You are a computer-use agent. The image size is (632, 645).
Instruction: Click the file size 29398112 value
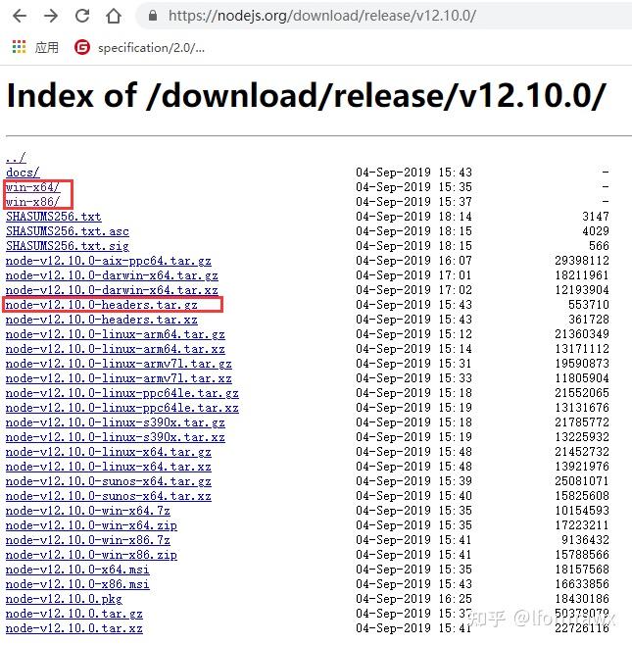pyautogui.click(x=582, y=261)
